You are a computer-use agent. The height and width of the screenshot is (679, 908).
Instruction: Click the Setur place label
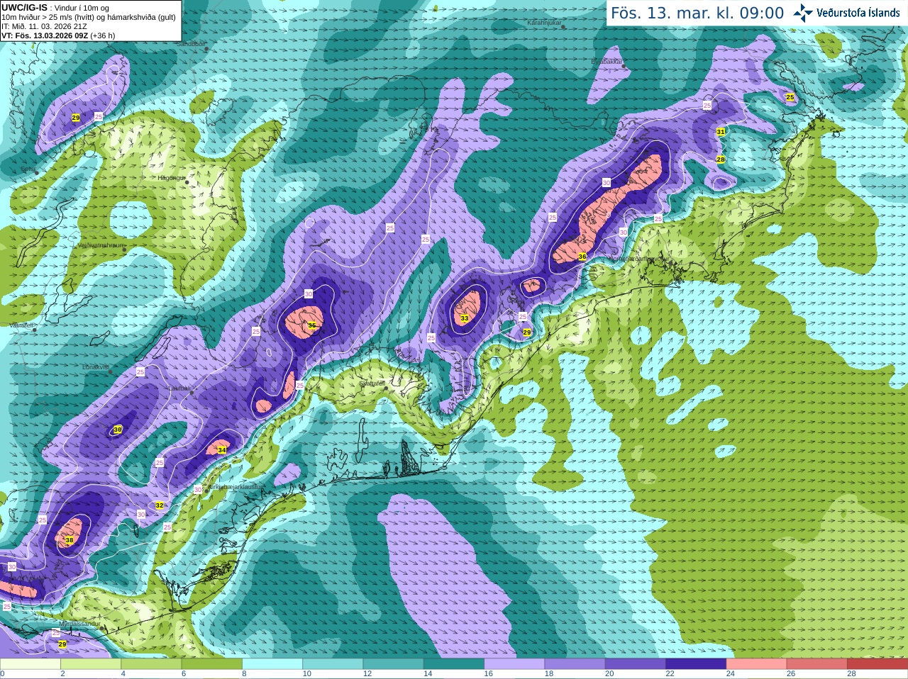coord(28,169)
